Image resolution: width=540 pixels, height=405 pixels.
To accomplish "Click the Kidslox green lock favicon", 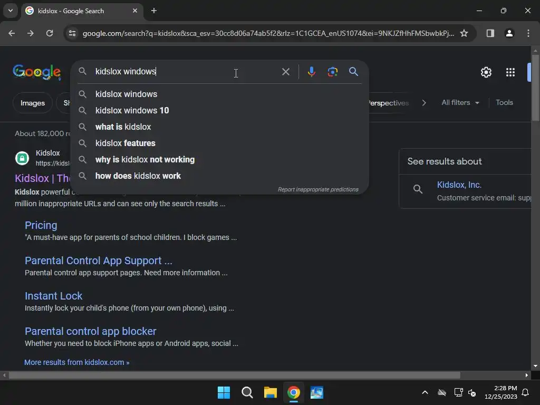I will tap(22, 158).
